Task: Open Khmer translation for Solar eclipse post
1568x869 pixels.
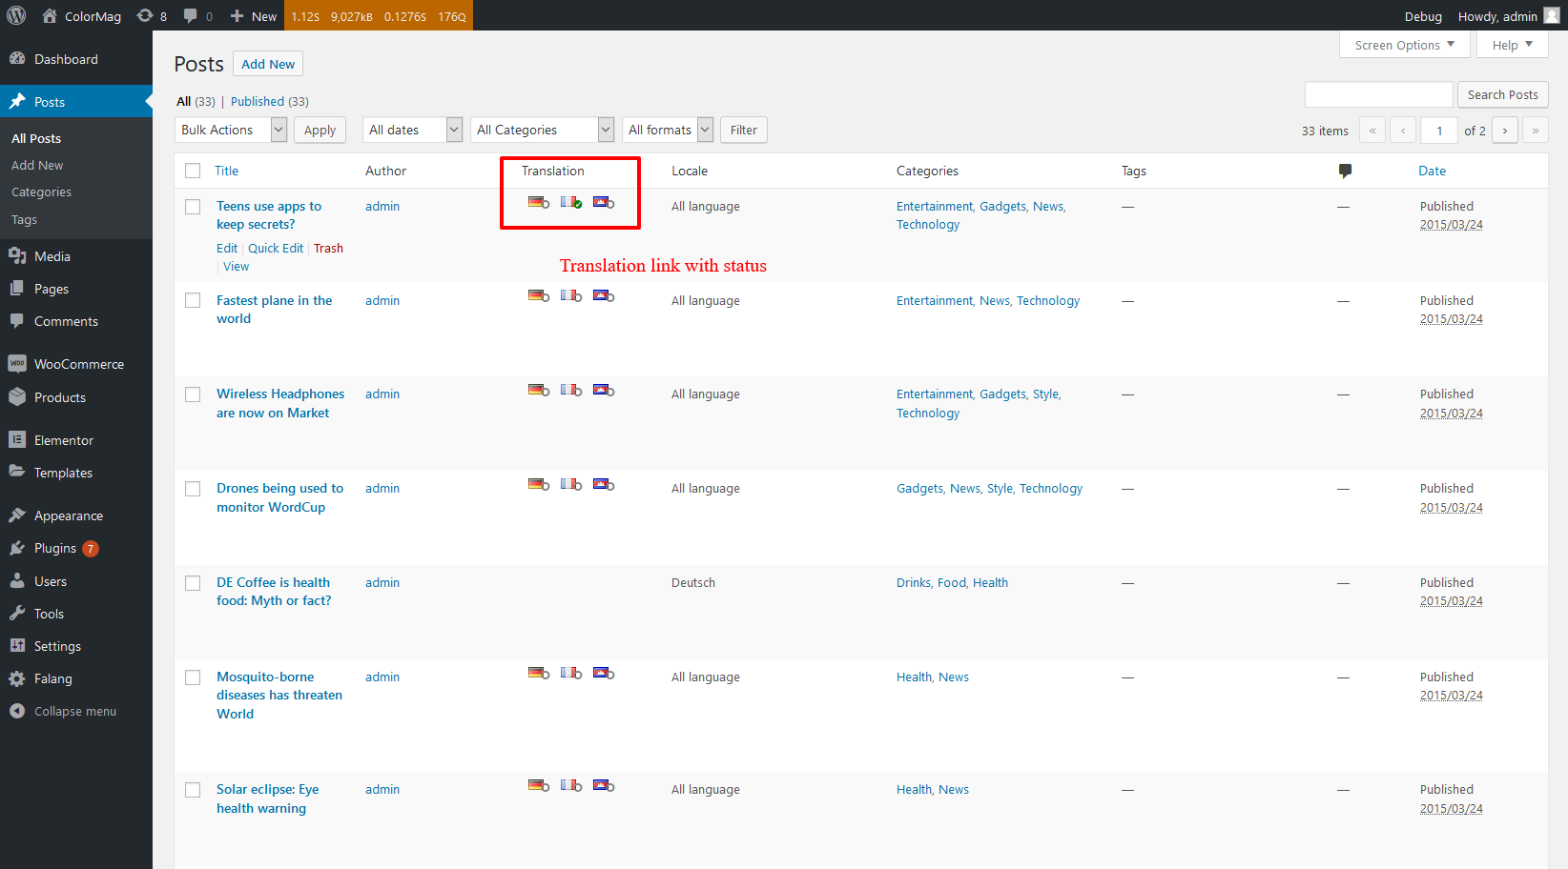Action: 604,785
